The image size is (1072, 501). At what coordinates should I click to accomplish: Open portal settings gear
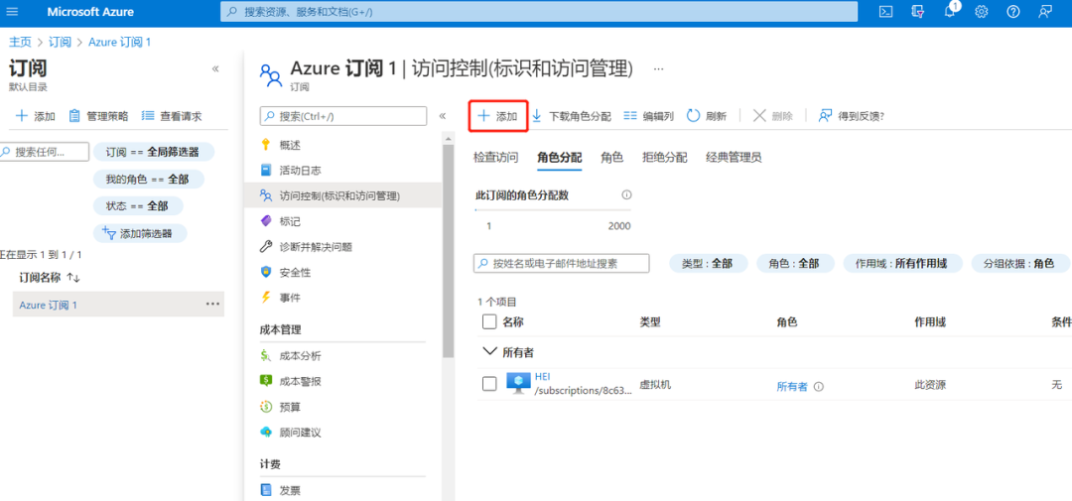point(982,12)
